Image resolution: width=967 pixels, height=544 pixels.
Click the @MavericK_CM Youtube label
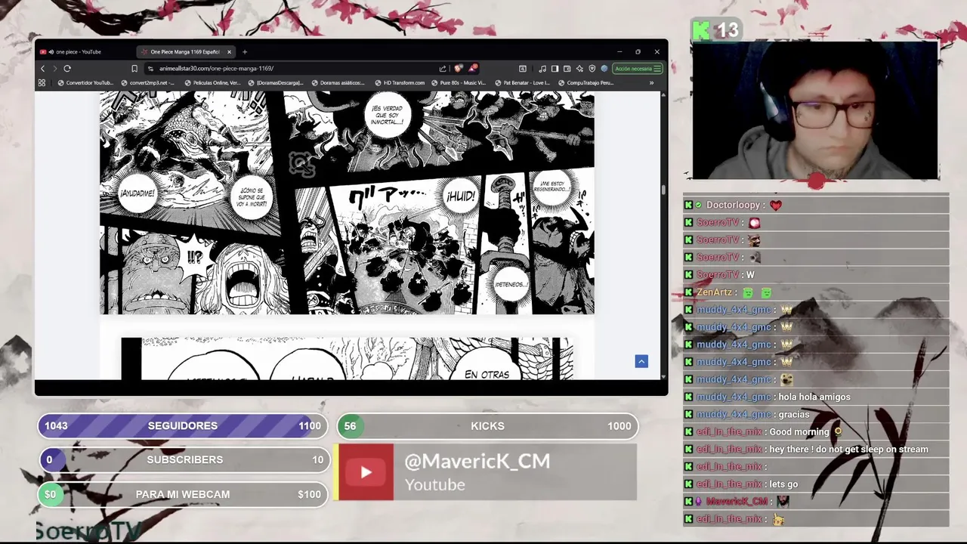click(477, 472)
